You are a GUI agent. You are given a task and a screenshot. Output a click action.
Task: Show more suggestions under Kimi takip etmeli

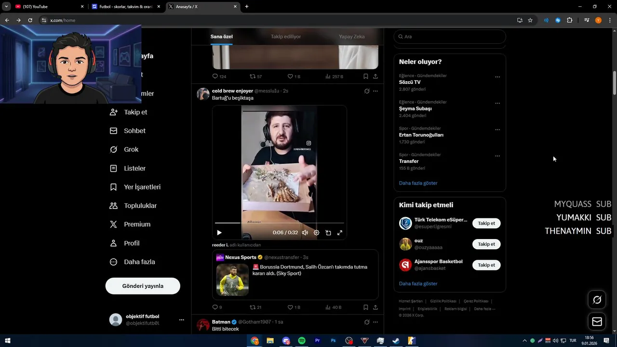pyautogui.click(x=418, y=283)
